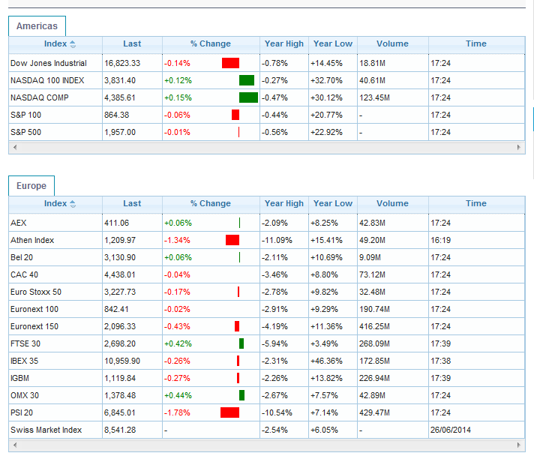The height and width of the screenshot is (465, 534).
Task: Open Dow Jones Industrial index row
Action: pyautogui.click(x=49, y=63)
